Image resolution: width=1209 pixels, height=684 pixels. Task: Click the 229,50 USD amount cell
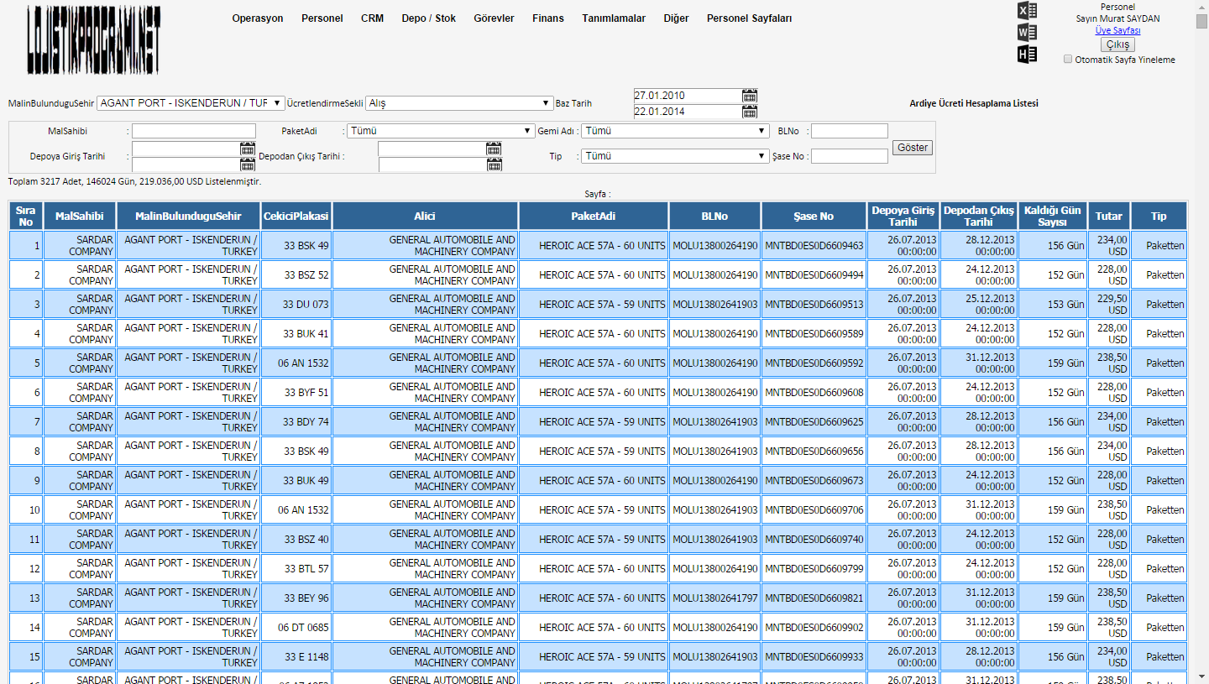click(1109, 304)
